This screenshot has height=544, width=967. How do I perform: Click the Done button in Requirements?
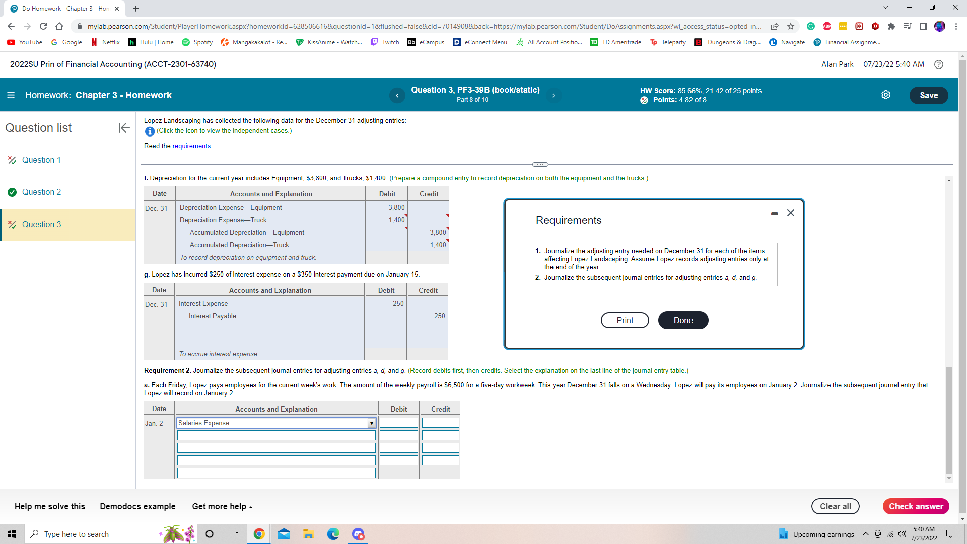(683, 320)
